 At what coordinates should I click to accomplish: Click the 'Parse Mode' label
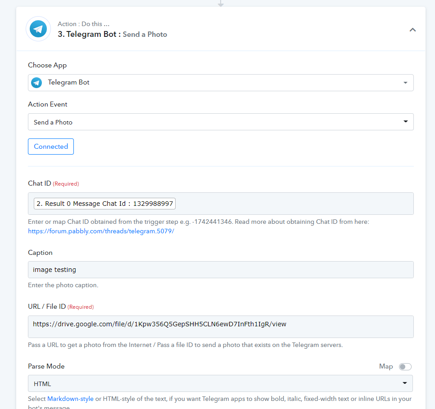46,366
